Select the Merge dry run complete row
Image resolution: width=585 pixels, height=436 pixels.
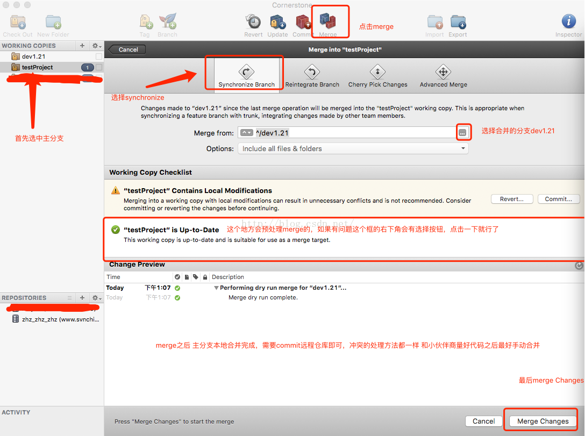point(344,297)
